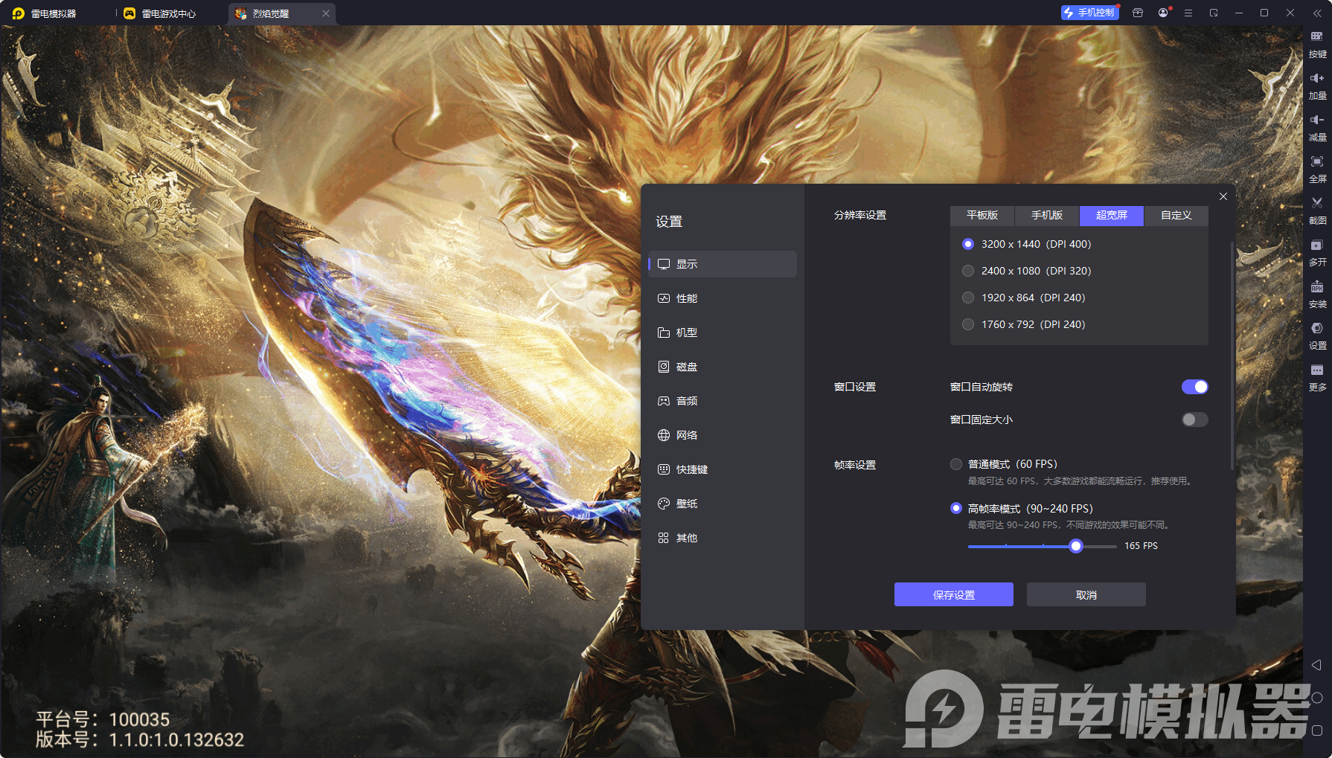Close the 烈焰觉醒 tab
The width and height of the screenshot is (1332, 758).
(326, 13)
